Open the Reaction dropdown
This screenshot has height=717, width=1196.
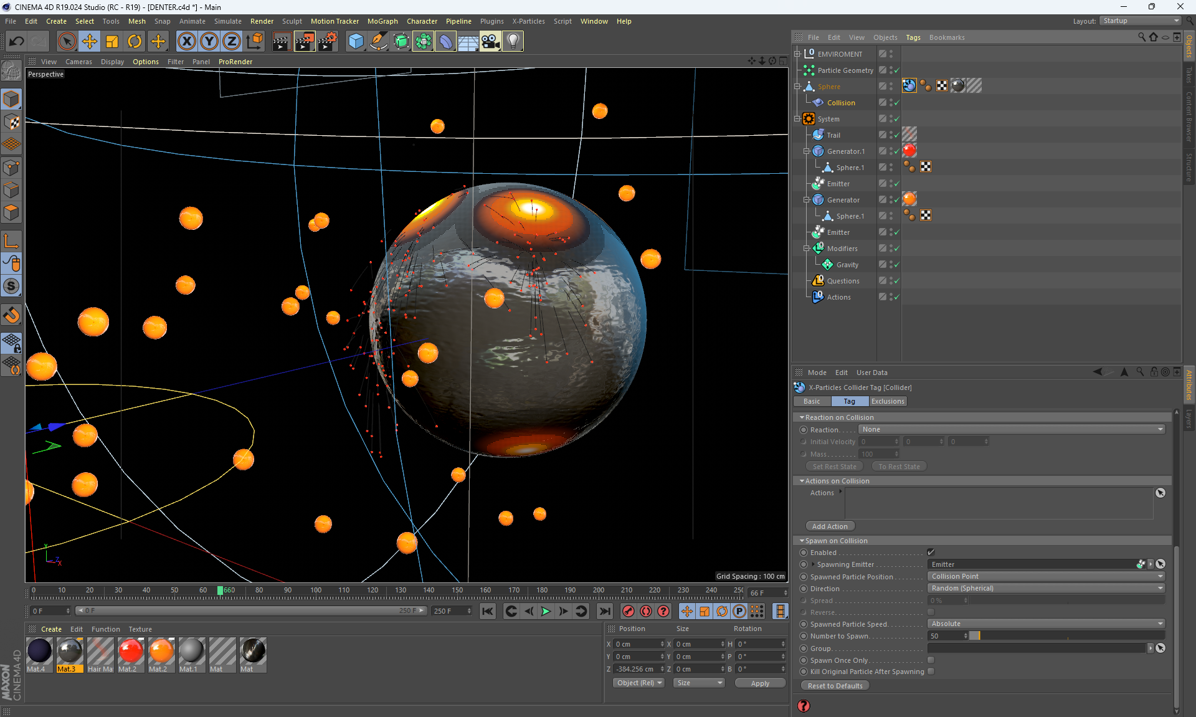coord(1012,429)
